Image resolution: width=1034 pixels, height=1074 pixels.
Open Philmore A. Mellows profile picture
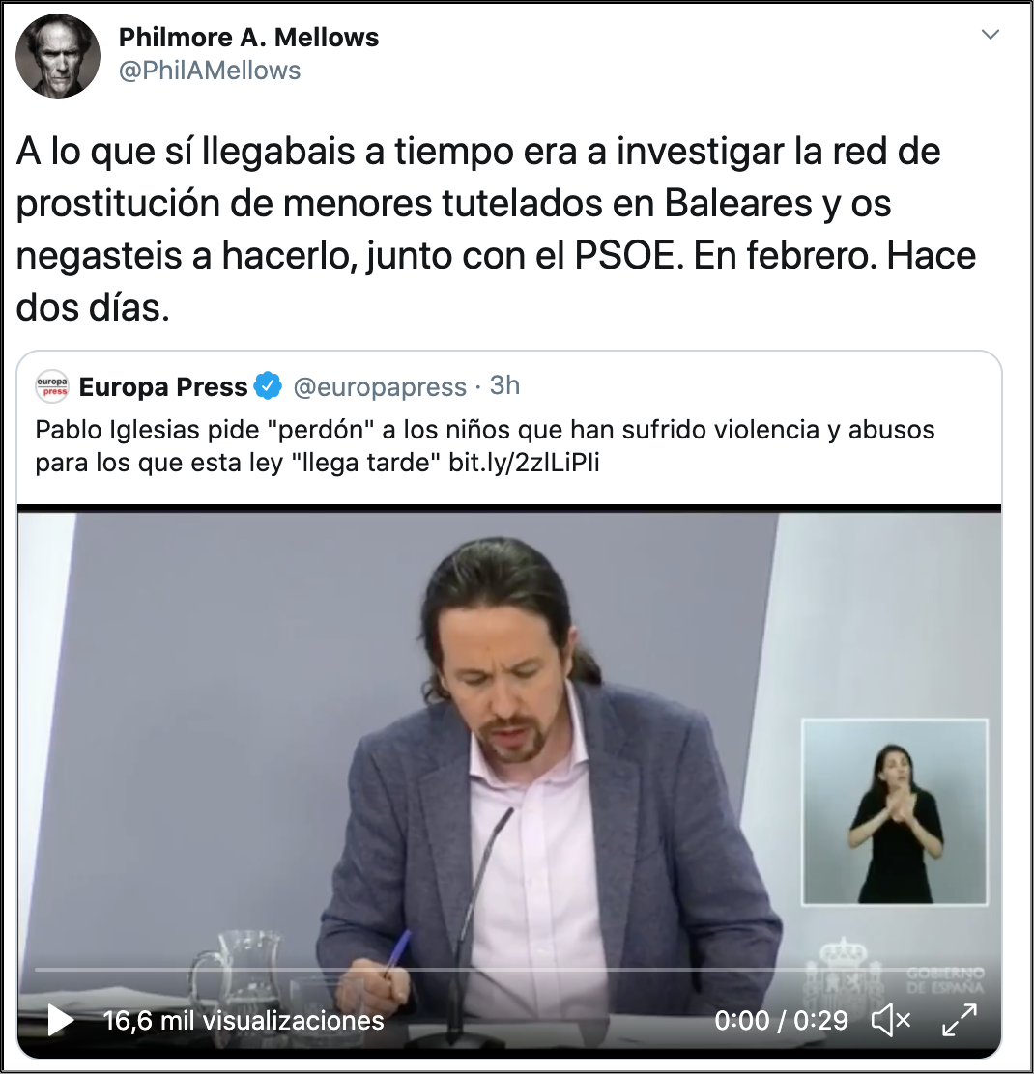click(58, 56)
